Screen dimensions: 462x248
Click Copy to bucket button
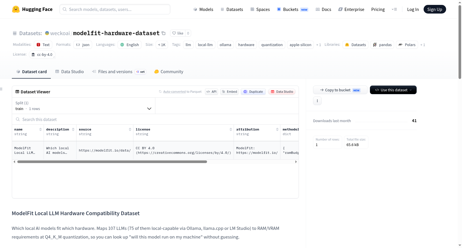tap(340, 90)
